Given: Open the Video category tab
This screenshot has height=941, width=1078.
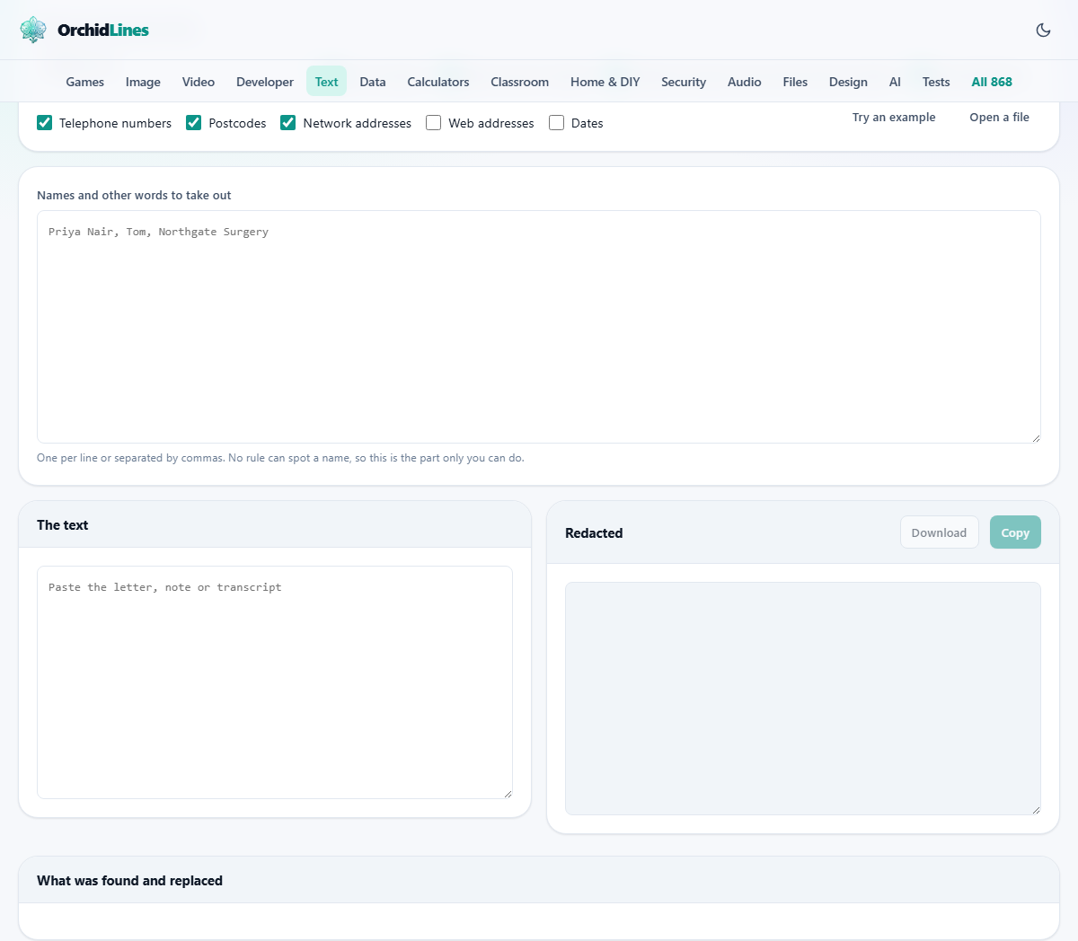Looking at the screenshot, I should pyautogui.click(x=199, y=82).
